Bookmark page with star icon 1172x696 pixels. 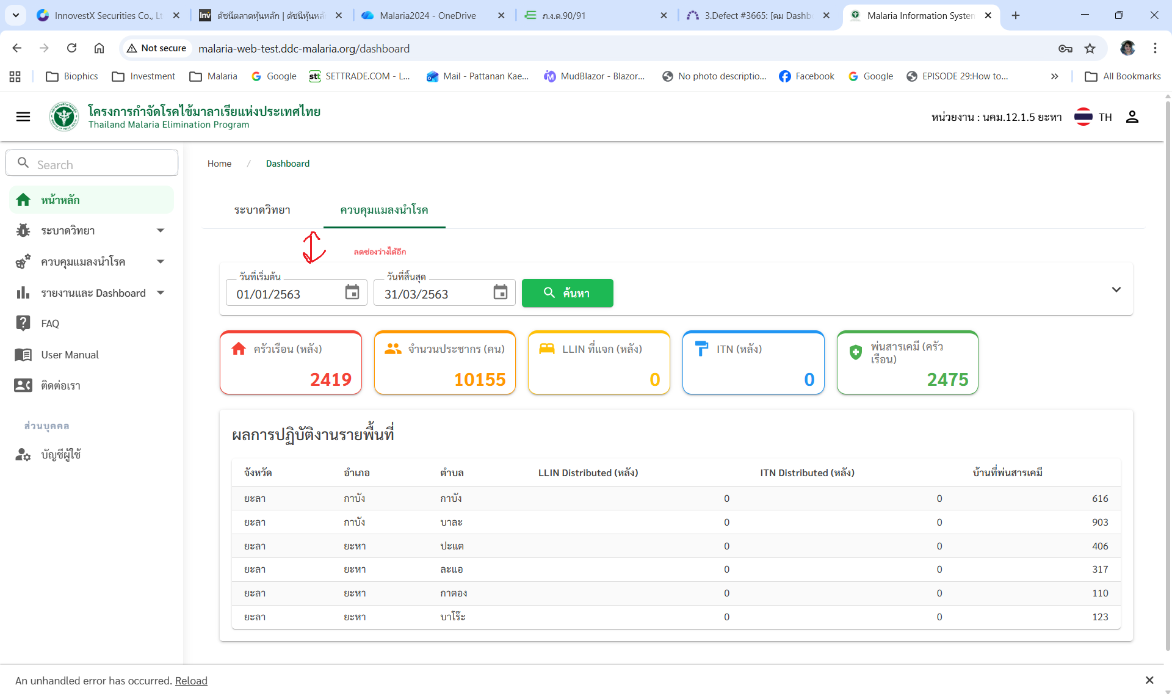[1090, 48]
